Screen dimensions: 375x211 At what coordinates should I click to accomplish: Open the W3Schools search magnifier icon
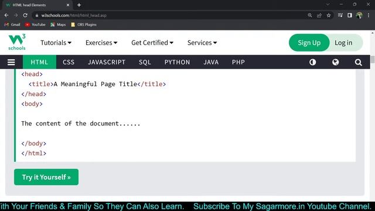tap(358, 62)
